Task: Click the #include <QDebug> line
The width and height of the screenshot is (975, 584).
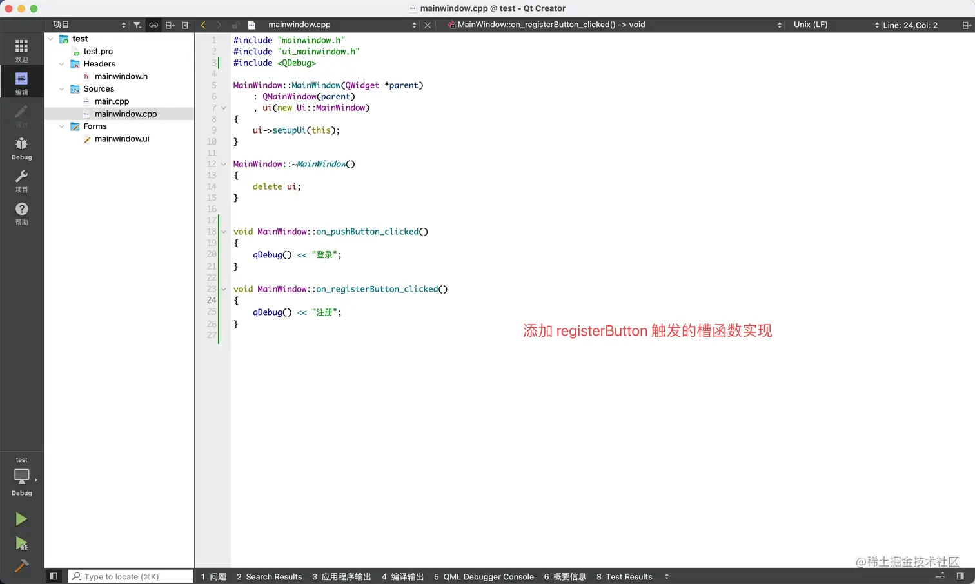Action: 275,63
